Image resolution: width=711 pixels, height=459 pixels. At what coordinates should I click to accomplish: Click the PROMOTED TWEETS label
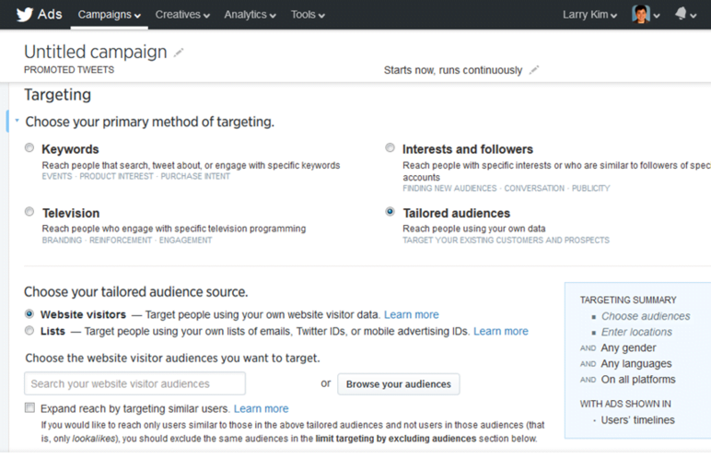coord(69,70)
